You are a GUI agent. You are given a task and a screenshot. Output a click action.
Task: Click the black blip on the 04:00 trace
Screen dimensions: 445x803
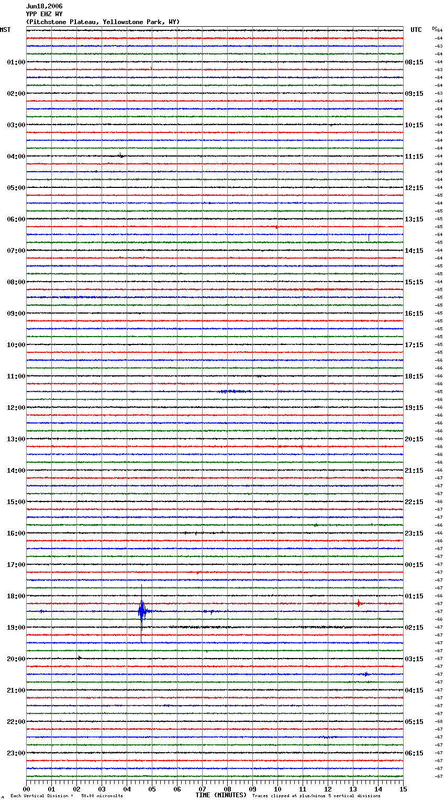click(121, 155)
